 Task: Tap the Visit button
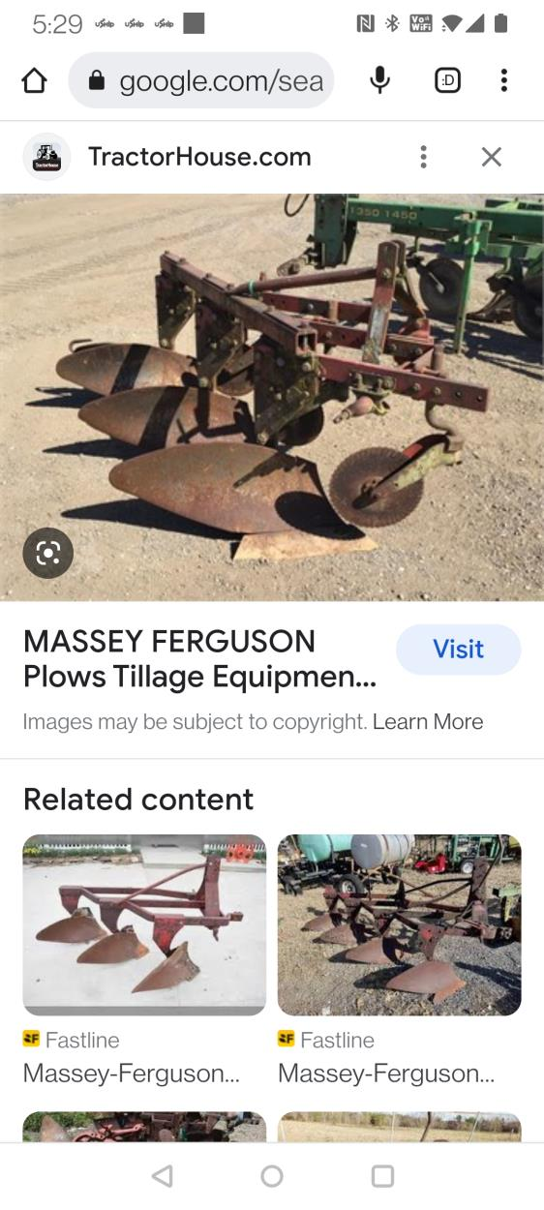tap(458, 649)
